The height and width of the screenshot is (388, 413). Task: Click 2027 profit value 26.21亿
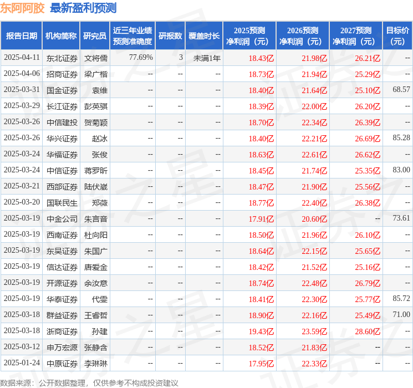click(x=368, y=58)
